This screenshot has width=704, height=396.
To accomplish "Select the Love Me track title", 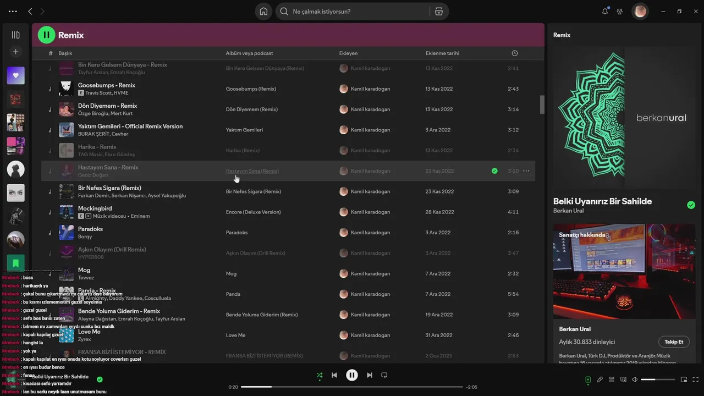I will point(89,332).
